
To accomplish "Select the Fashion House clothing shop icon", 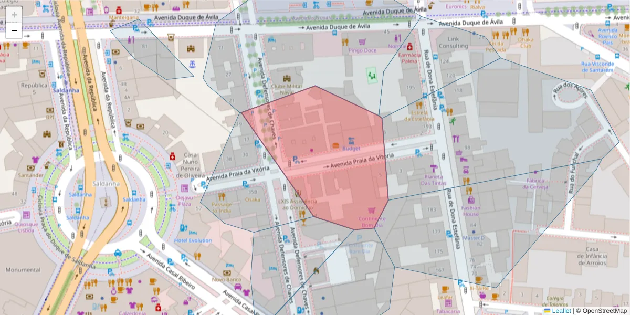I will coord(471,199).
